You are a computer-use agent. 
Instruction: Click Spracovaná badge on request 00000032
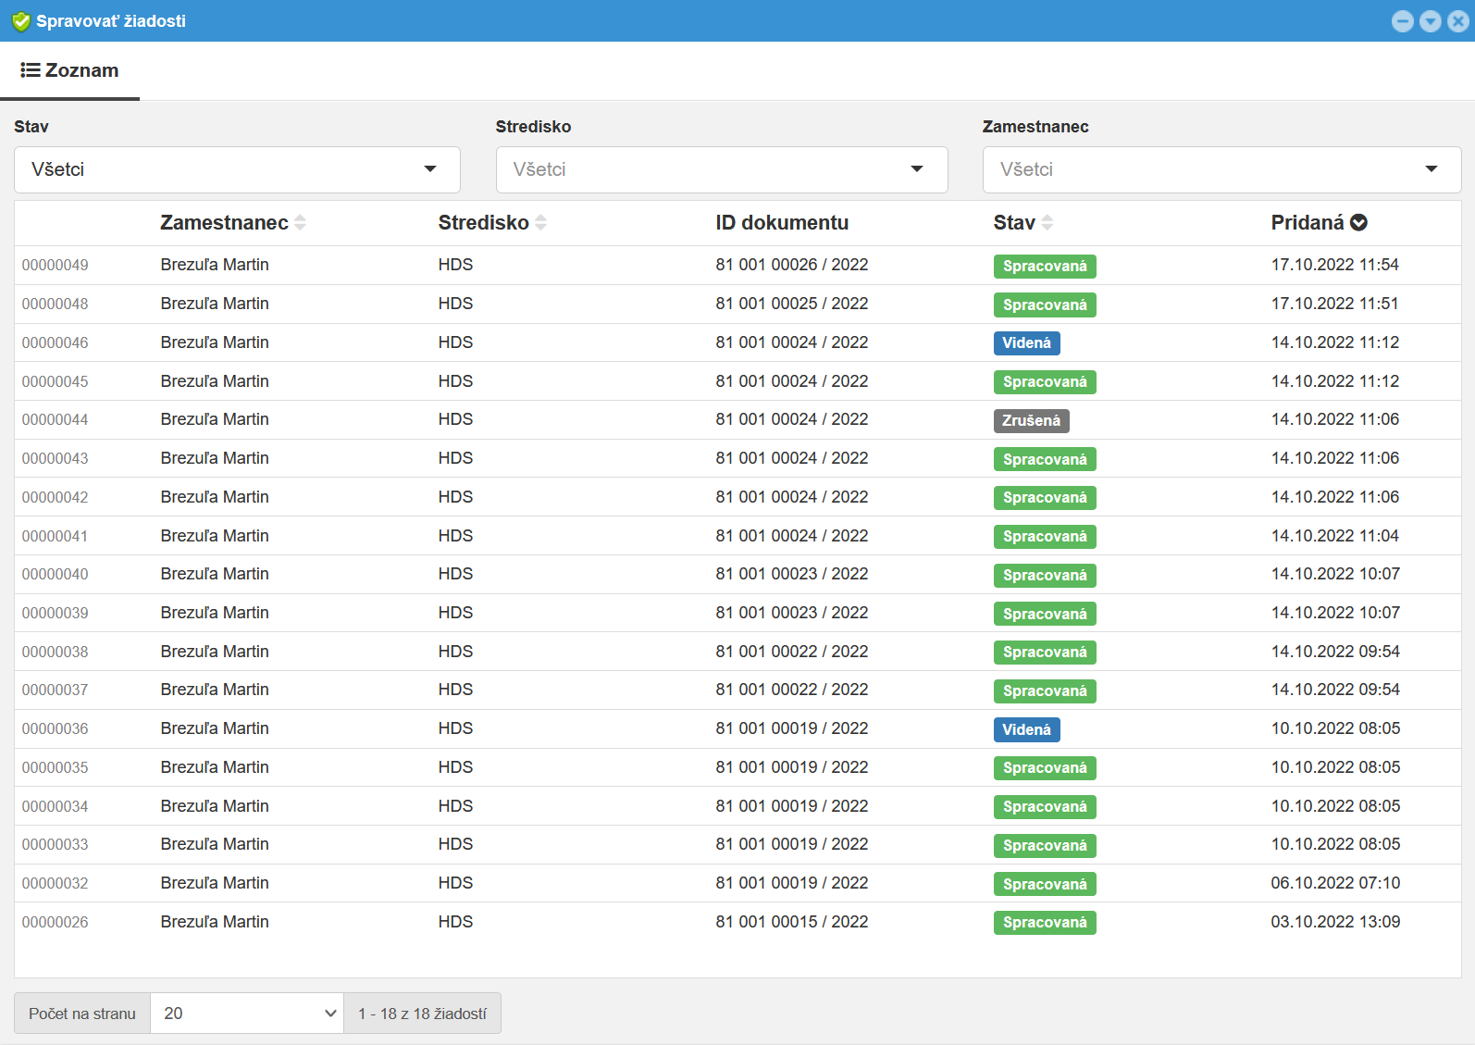click(1045, 884)
